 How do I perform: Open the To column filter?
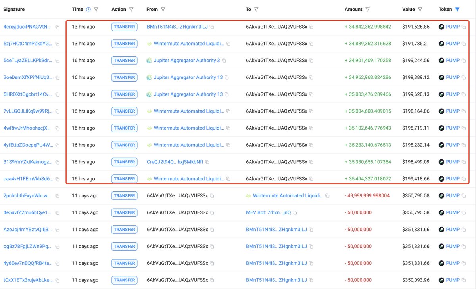point(256,10)
